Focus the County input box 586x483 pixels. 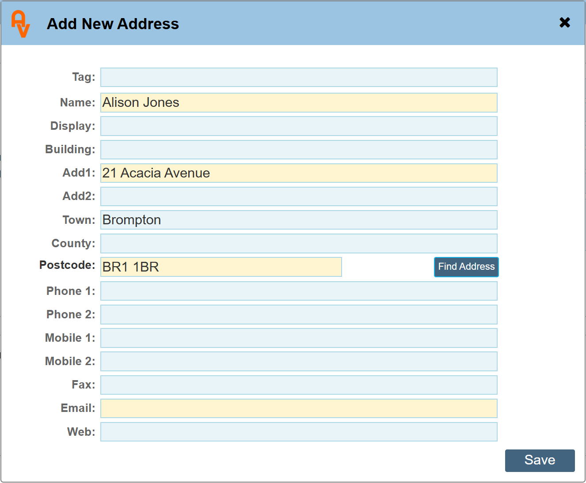(299, 244)
